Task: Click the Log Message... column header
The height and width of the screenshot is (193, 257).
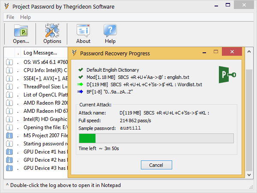Action: pyautogui.click(x=40, y=53)
